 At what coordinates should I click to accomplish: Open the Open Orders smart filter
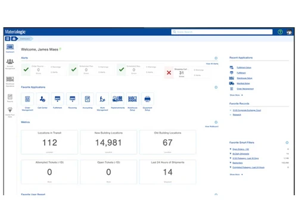coord(241,149)
